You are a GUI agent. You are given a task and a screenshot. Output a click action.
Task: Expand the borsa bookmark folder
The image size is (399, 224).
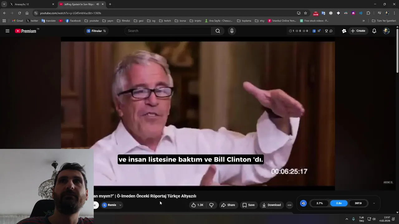(180, 21)
